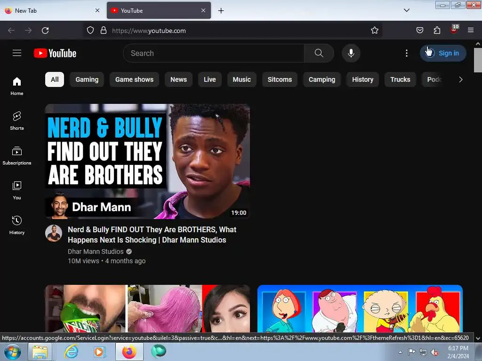Click the muted volume tray icon
This screenshot has width=482, height=361.
point(434,353)
